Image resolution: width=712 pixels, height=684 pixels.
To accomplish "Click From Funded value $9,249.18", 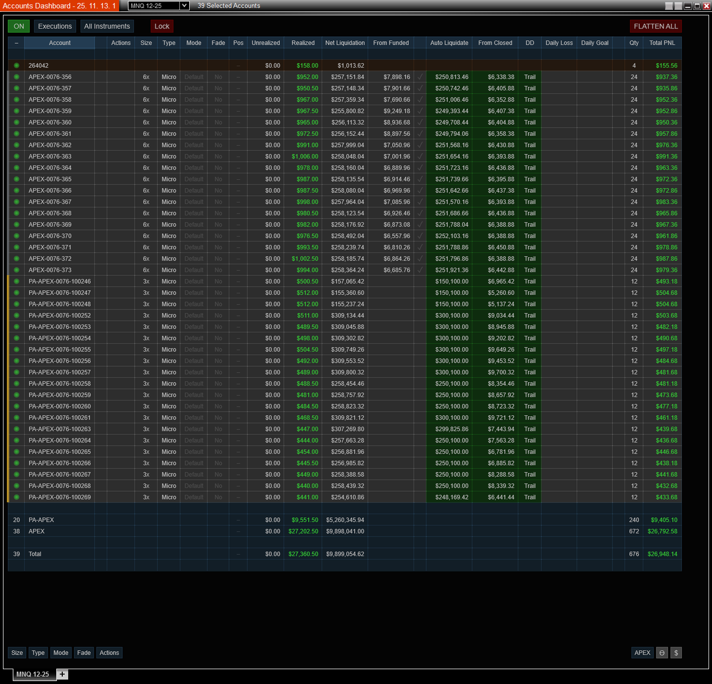I will pos(396,111).
